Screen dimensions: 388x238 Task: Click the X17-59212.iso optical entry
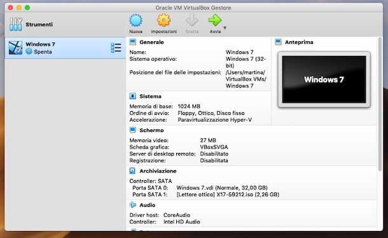pyautogui.click(x=228, y=195)
